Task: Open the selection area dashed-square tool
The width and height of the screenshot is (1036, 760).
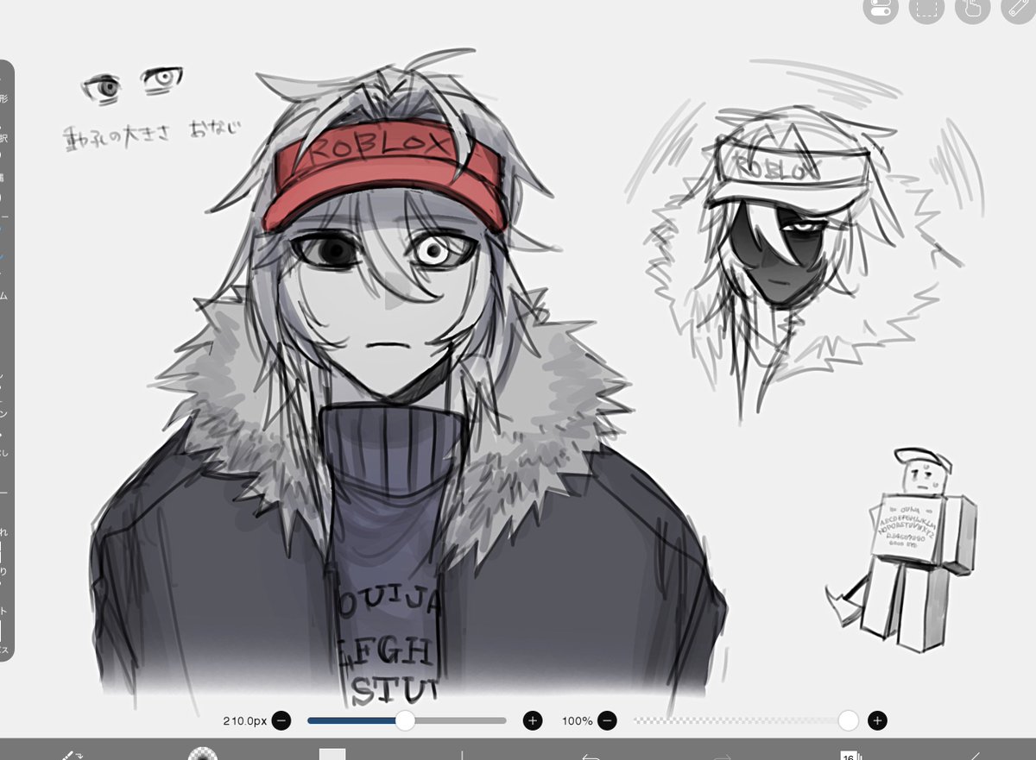Action: tap(926, 9)
